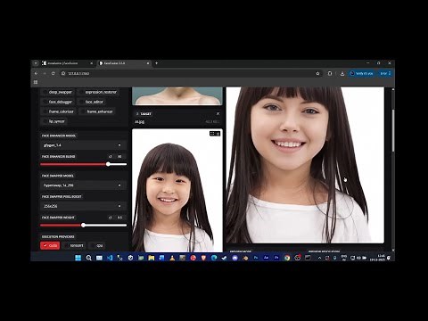Image resolution: width=428 pixels, height=321 pixels.
Task: Open the taskbar clock and date
Action: point(377,258)
